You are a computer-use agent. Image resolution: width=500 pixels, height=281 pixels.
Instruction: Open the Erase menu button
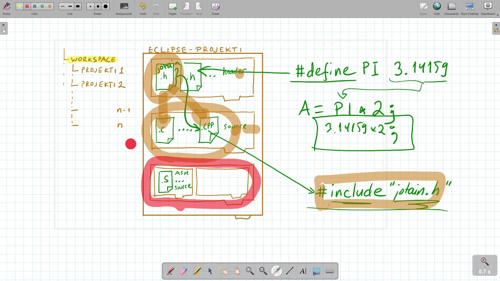215,8
